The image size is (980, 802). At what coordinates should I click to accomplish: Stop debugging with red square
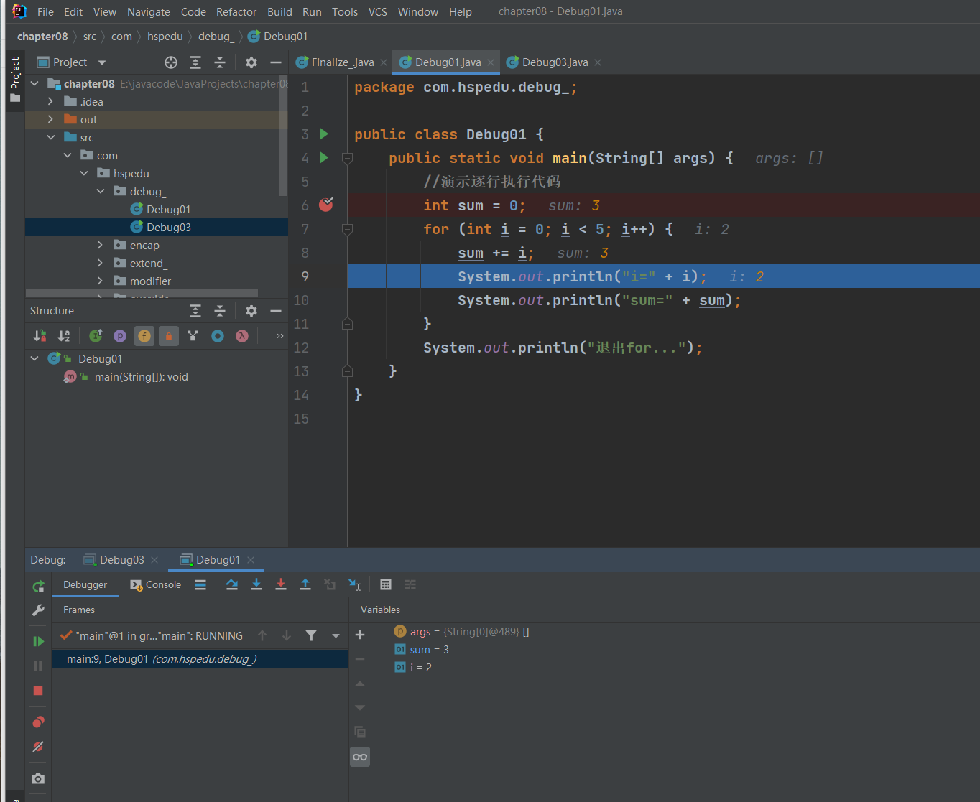click(x=38, y=691)
